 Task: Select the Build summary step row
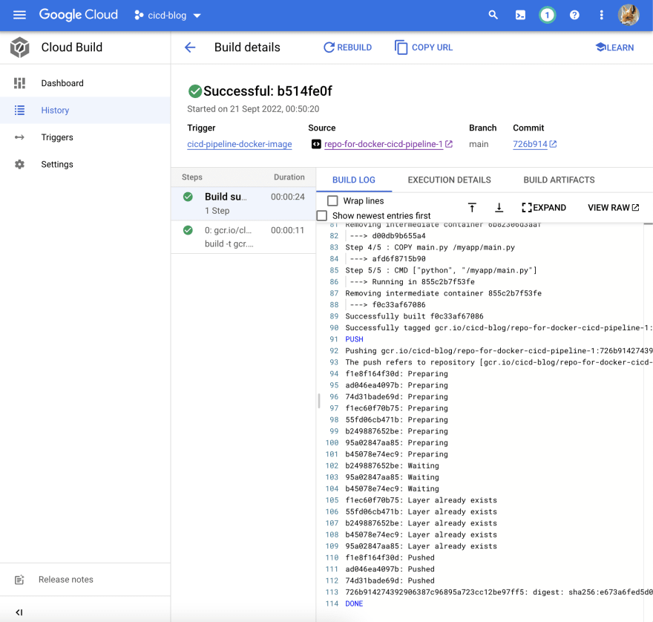243,203
